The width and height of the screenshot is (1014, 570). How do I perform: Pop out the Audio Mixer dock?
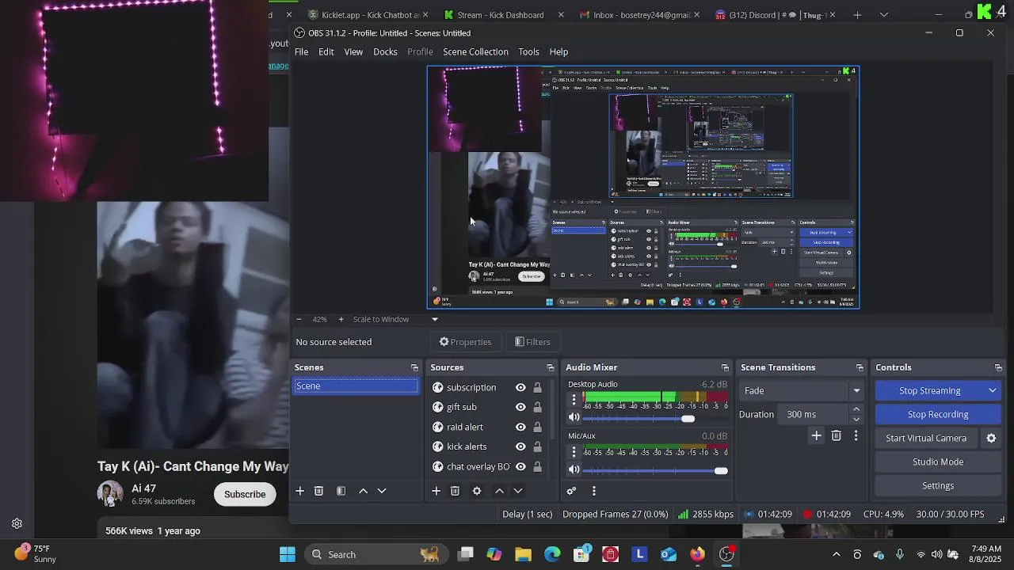pyautogui.click(x=725, y=367)
